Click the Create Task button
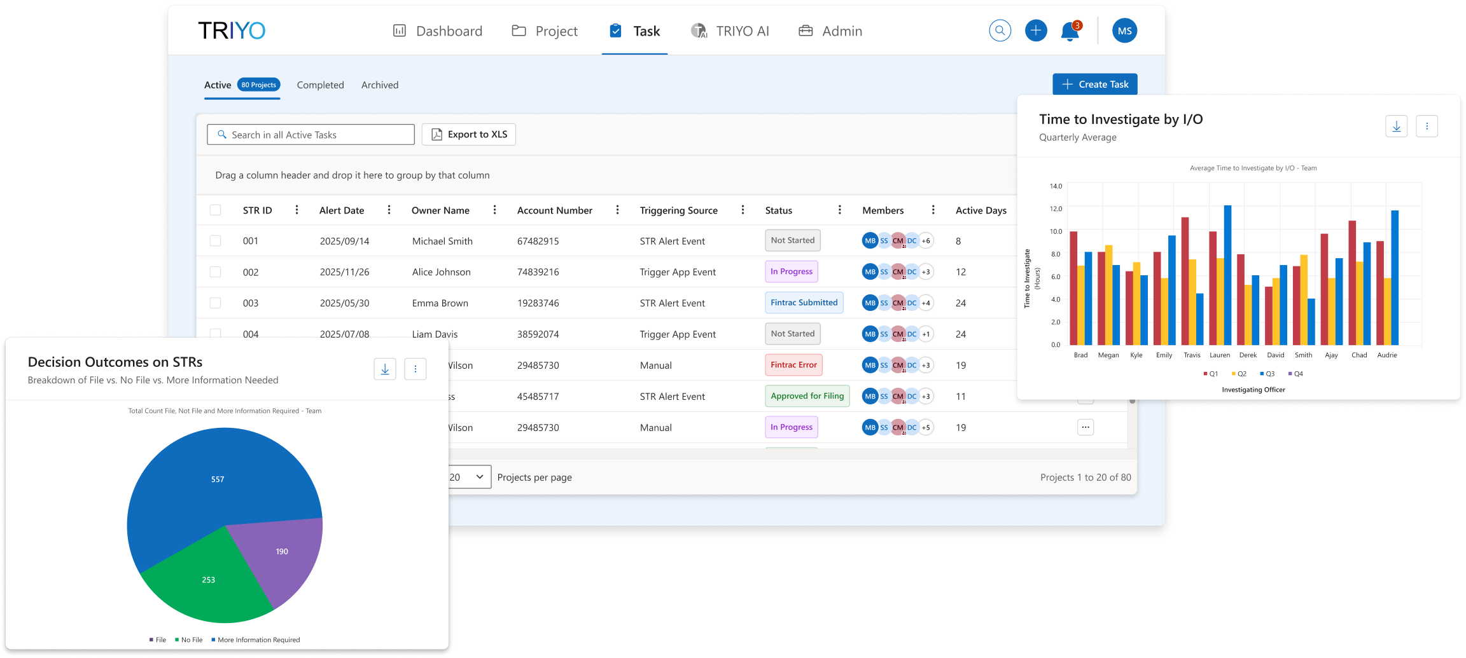 click(x=1094, y=85)
